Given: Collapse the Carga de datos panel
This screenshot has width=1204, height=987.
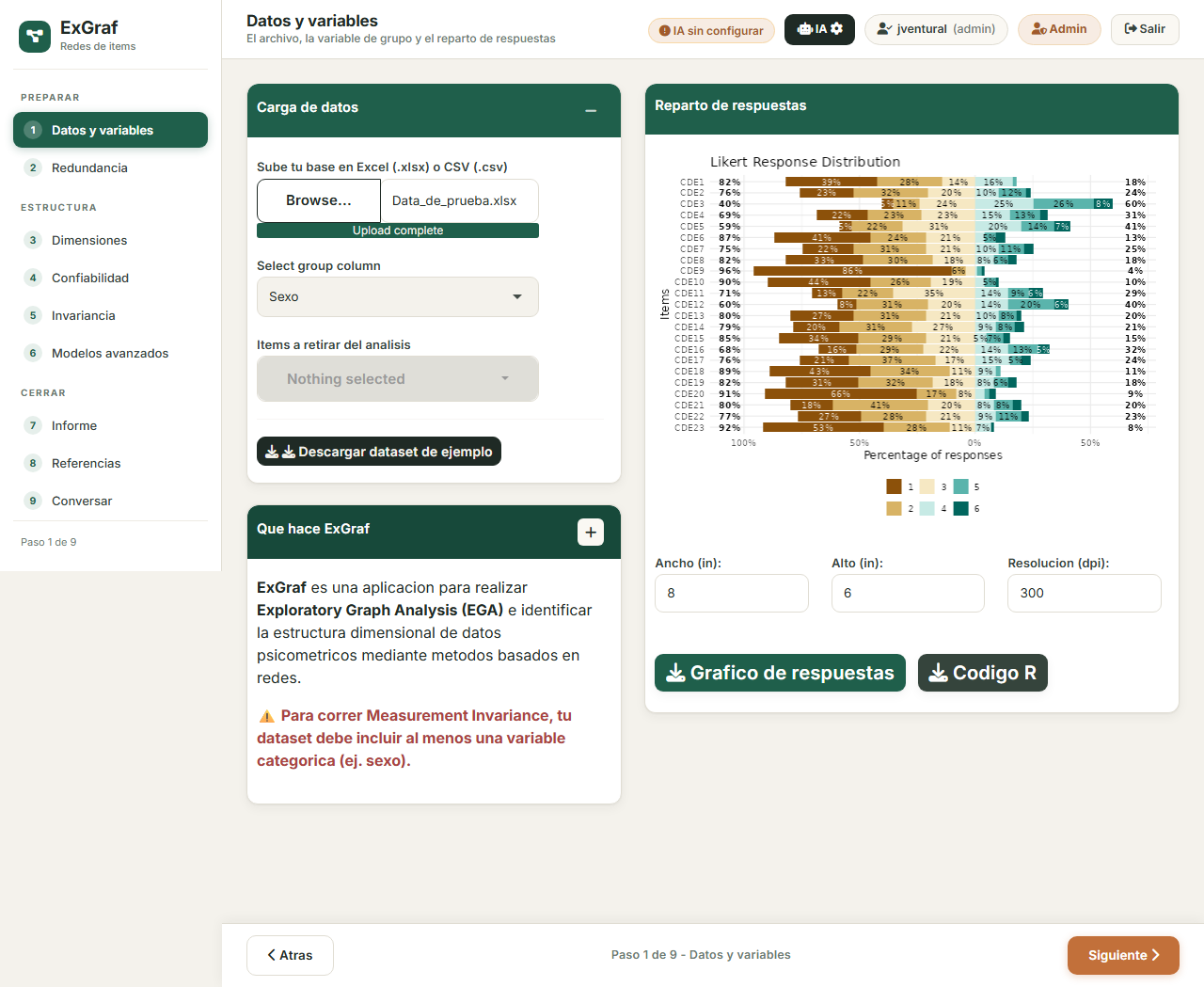Looking at the screenshot, I should click(591, 111).
